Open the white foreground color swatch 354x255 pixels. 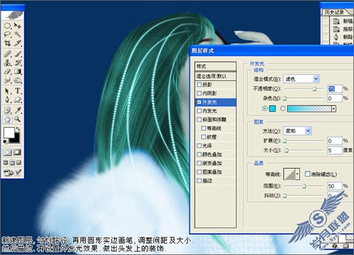pyautogui.click(x=9, y=133)
